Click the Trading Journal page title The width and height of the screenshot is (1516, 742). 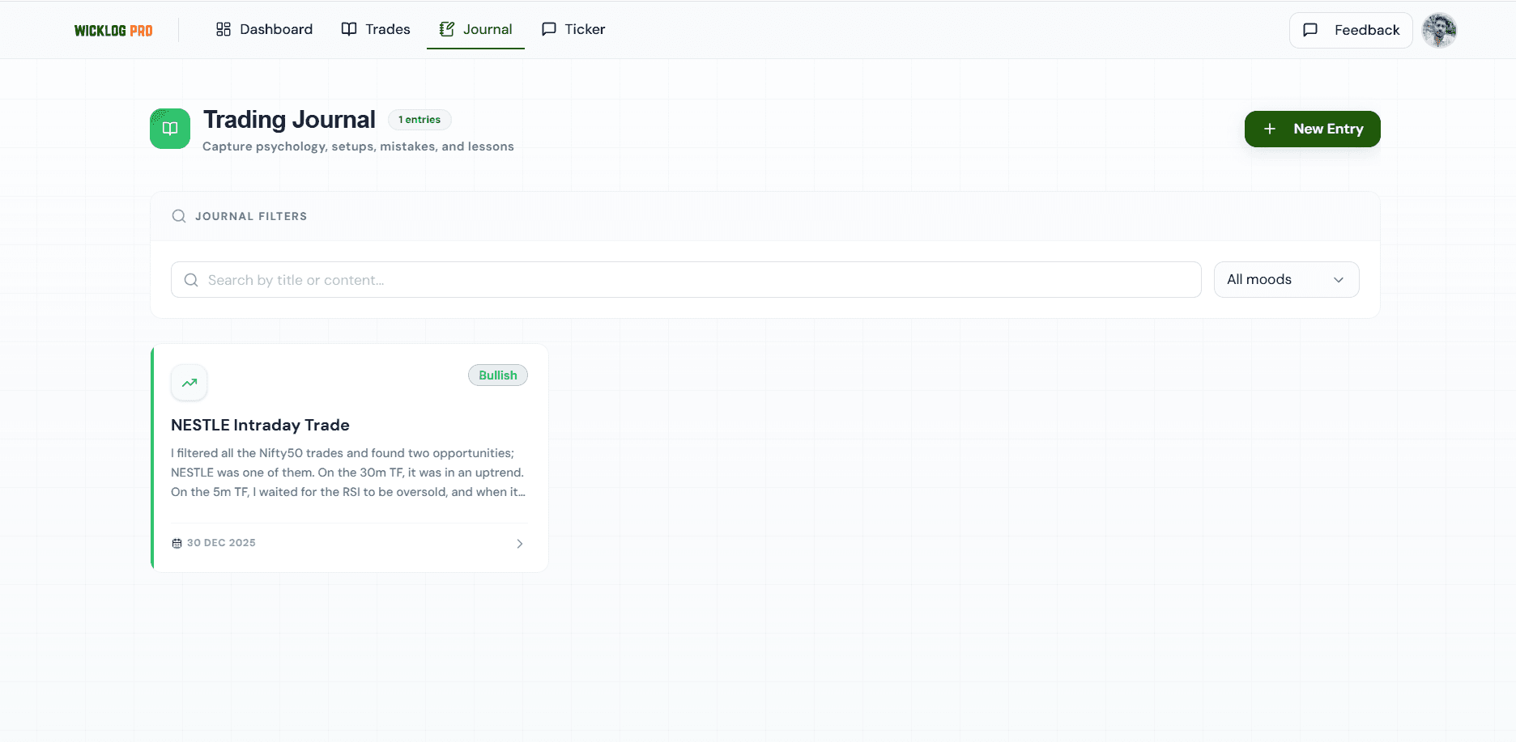tap(289, 120)
